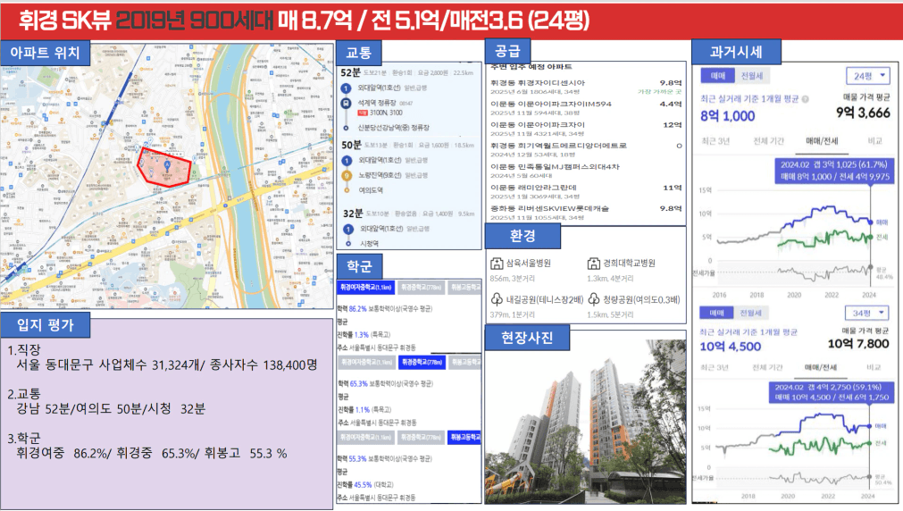Click the orange endpoint circle at 여의도역
This screenshot has height=511, width=903.
[347, 190]
